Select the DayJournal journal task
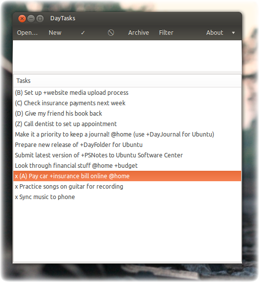Image resolution: width=259 pixels, height=282 pixels. pos(127,135)
